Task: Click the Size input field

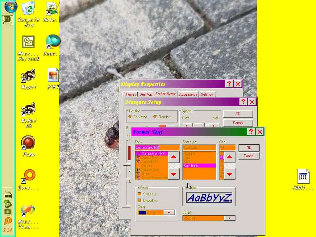Action: (x=227, y=148)
